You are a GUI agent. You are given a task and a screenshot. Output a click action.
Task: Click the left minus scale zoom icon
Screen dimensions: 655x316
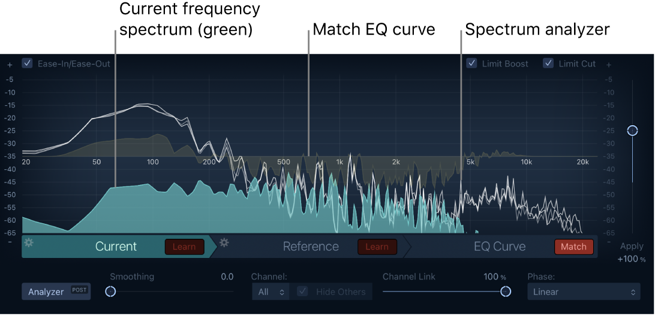coord(10,241)
